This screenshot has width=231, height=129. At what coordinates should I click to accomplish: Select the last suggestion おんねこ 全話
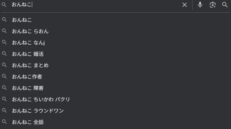pyautogui.click(x=28, y=122)
